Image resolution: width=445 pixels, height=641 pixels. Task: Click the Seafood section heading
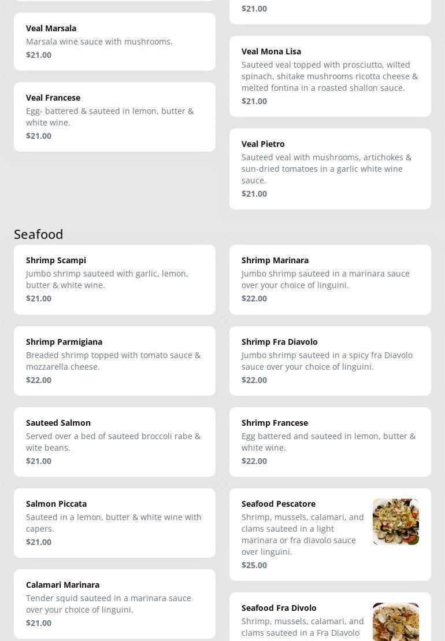39,234
